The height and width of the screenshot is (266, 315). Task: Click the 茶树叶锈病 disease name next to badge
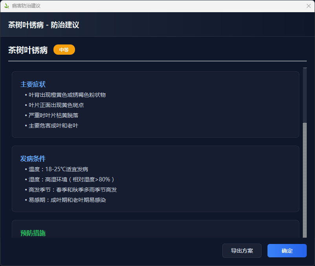(x=28, y=50)
